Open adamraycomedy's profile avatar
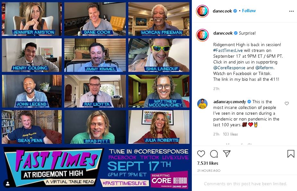The image size is (297, 191). tap(202, 104)
